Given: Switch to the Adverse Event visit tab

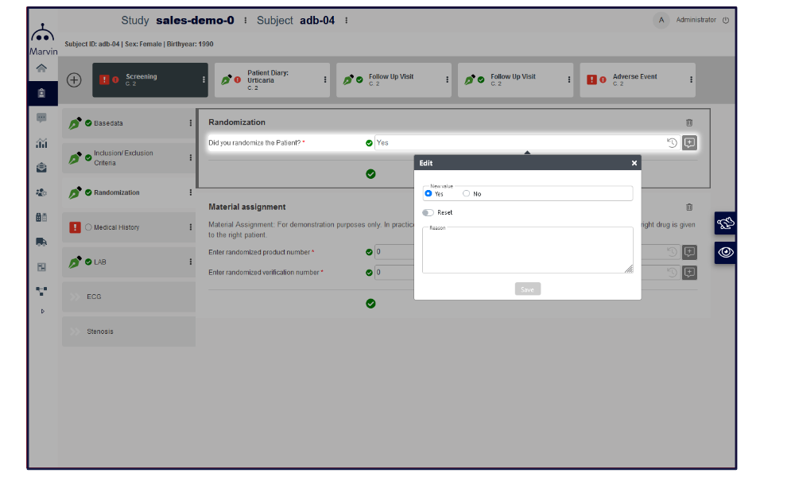Looking at the screenshot, I should [636, 79].
